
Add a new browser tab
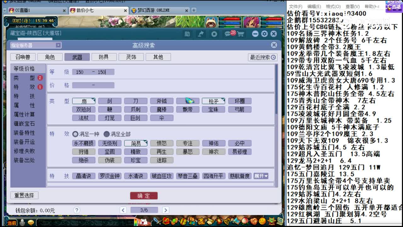tap(194, 10)
